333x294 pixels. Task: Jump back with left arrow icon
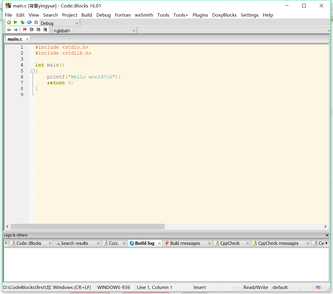(x=9, y=30)
